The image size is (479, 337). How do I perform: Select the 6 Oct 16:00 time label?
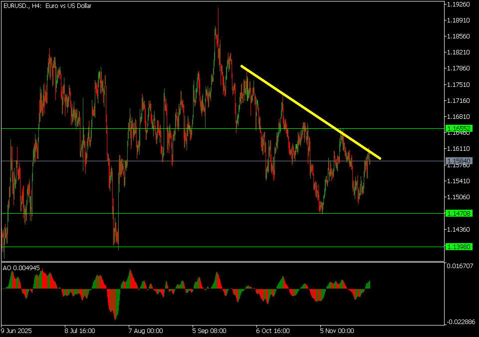pos(273,331)
